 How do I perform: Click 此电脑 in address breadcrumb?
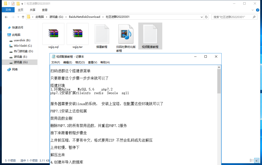click(x=40, y=17)
